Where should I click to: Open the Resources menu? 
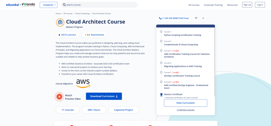[232, 5]
